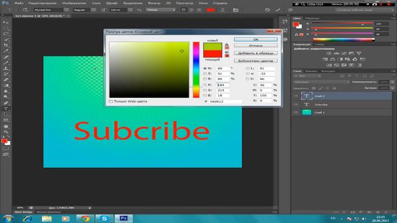
Task: Select the Lasso tool
Action: (x=6, y=33)
